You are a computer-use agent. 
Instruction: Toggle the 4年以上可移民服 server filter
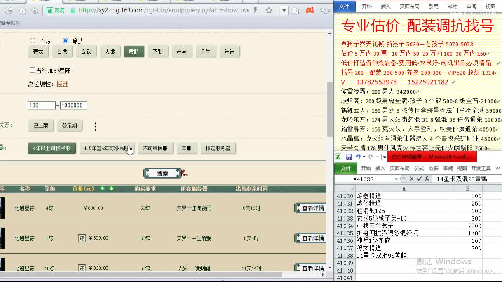(x=52, y=148)
